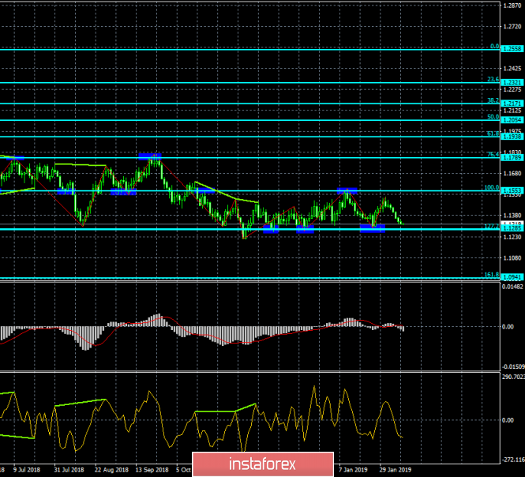The height and width of the screenshot is (477, 525).
Task: Click the 1.1553 price level label
Action: tap(512, 190)
